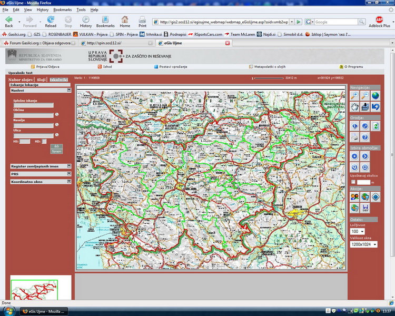Select the zoom out magnifier tool
This screenshot has height=316, width=395.
364,95
